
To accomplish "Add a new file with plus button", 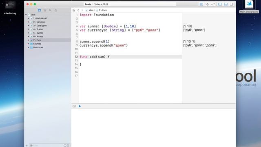I will point(27,145).
